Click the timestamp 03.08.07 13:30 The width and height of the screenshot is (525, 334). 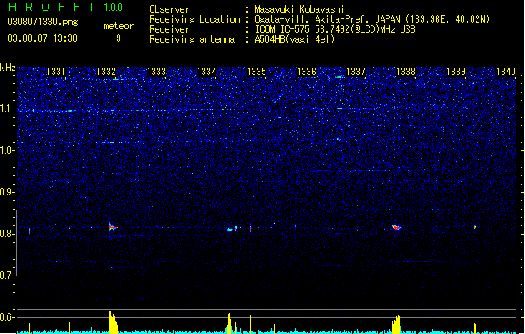43,38
